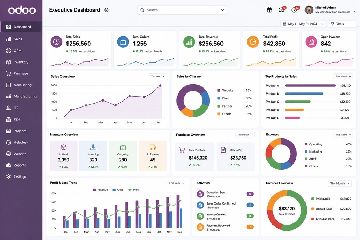
Task: Click the $145,320 Total Purchase value
Action: pyautogui.click(x=198, y=158)
